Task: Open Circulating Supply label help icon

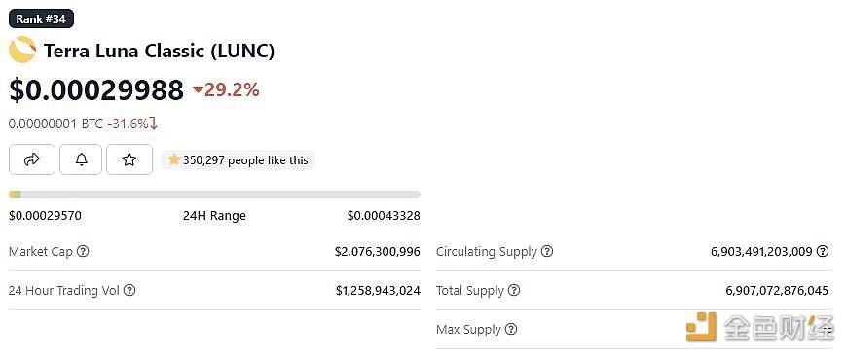Action: (547, 251)
